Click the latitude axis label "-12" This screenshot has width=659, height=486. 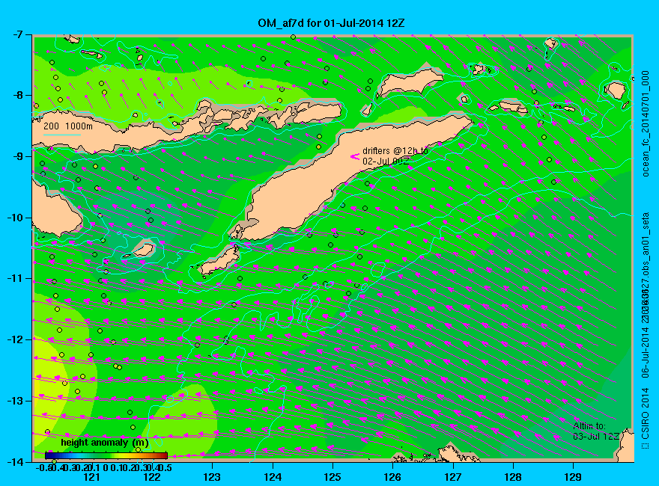point(15,339)
